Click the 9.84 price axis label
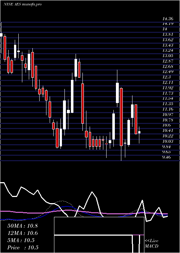180x253 pixels. coord(167,146)
